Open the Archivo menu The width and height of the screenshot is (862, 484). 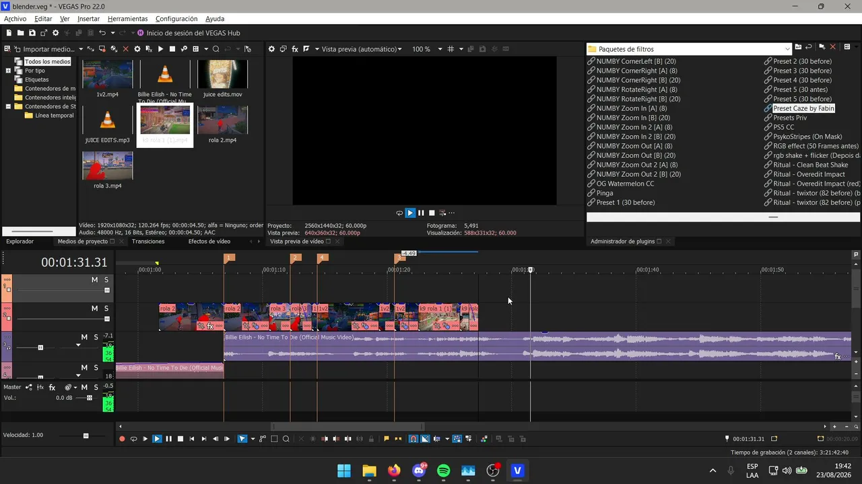pos(15,19)
